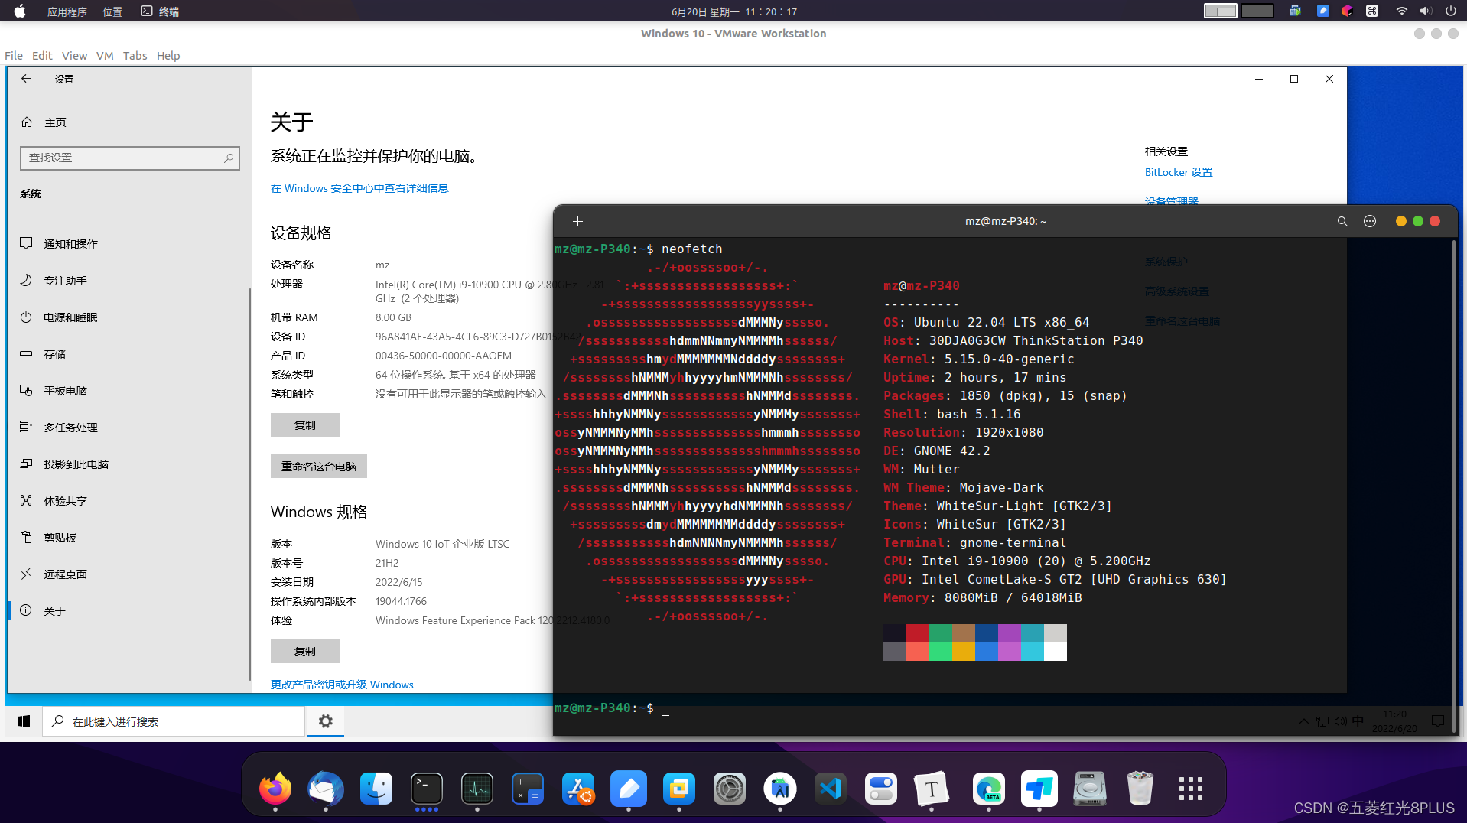Launch Thunderbird mail from the dock
Screen dimensions: 1467x823
point(326,788)
